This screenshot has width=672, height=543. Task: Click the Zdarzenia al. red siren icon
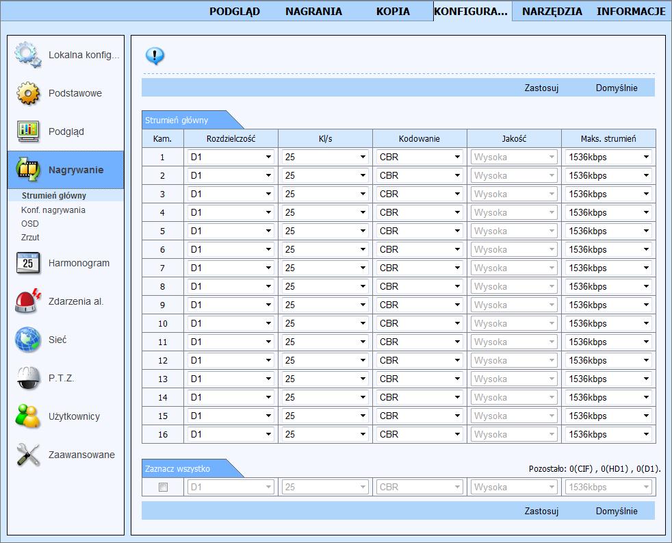(x=28, y=301)
